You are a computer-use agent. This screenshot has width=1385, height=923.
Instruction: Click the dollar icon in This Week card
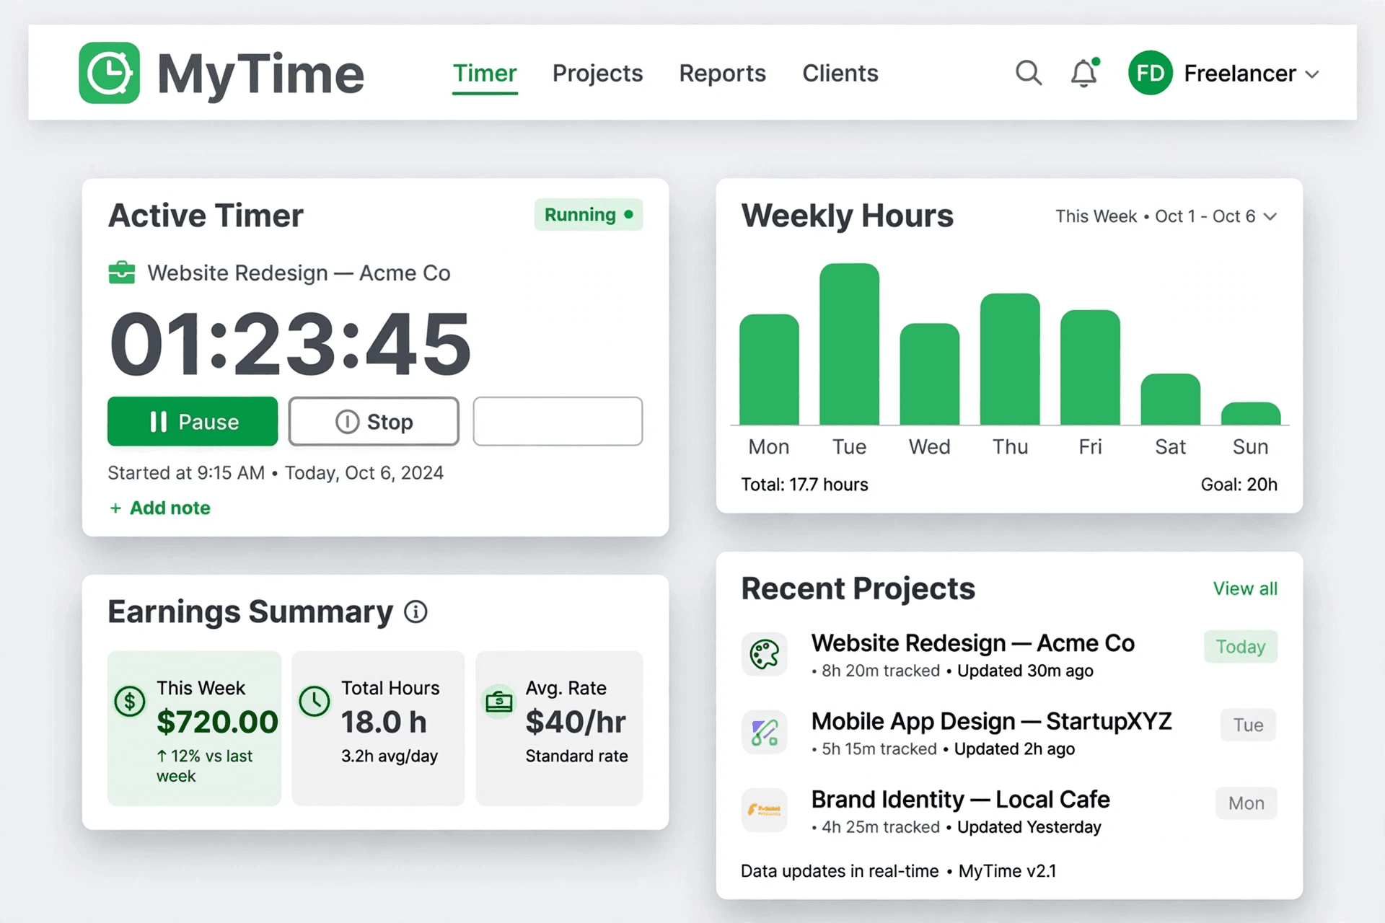click(x=130, y=700)
